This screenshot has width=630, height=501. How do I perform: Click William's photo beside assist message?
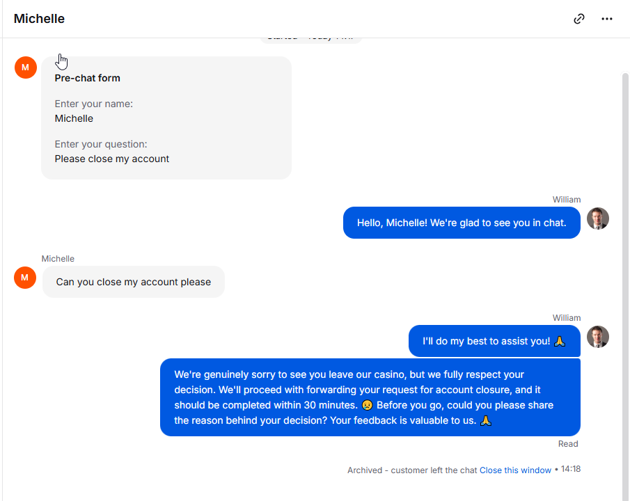pyautogui.click(x=598, y=337)
